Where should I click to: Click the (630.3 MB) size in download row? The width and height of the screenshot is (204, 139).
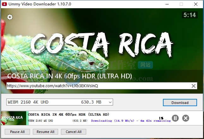tap(80, 121)
